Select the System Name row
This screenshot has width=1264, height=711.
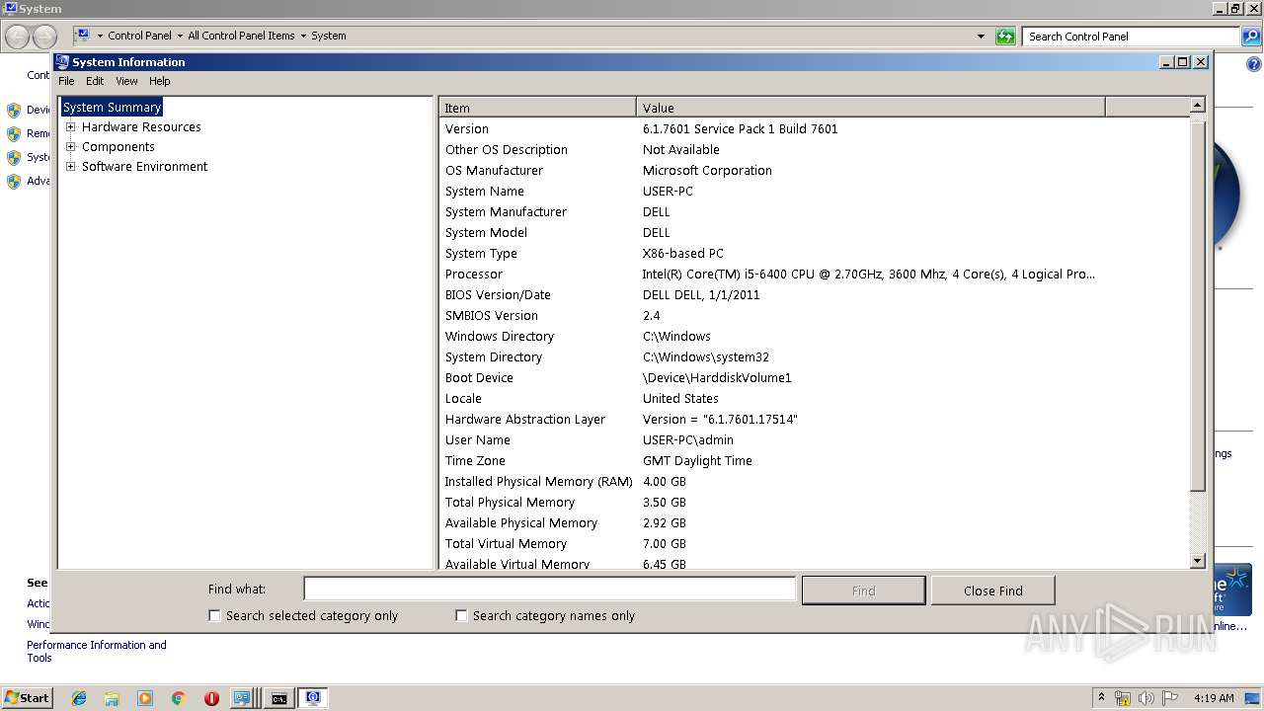[815, 191]
